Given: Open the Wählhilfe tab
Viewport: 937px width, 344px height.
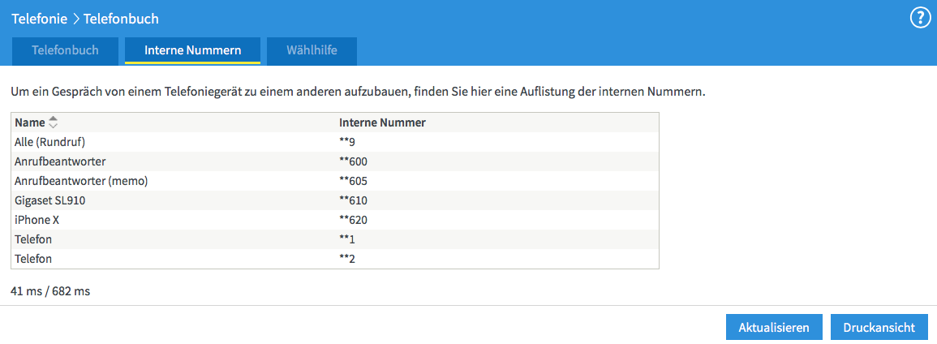Looking at the screenshot, I should 312,50.
